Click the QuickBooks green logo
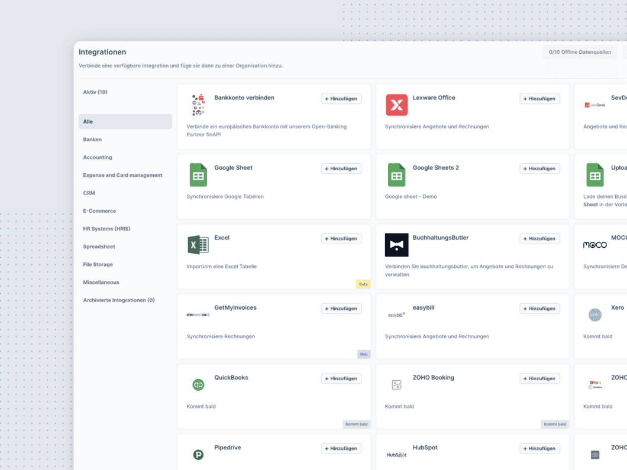The height and width of the screenshot is (470, 627). [198, 385]
